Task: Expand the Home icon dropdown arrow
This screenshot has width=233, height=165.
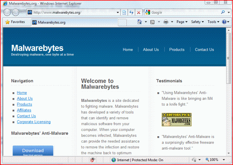Action: [146, 22]
